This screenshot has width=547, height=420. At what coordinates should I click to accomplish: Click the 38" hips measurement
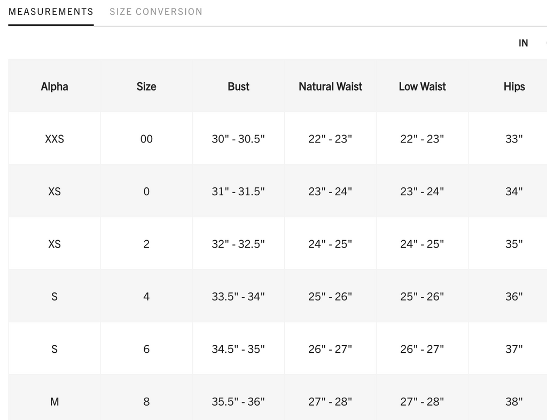[x=514, y=401]
